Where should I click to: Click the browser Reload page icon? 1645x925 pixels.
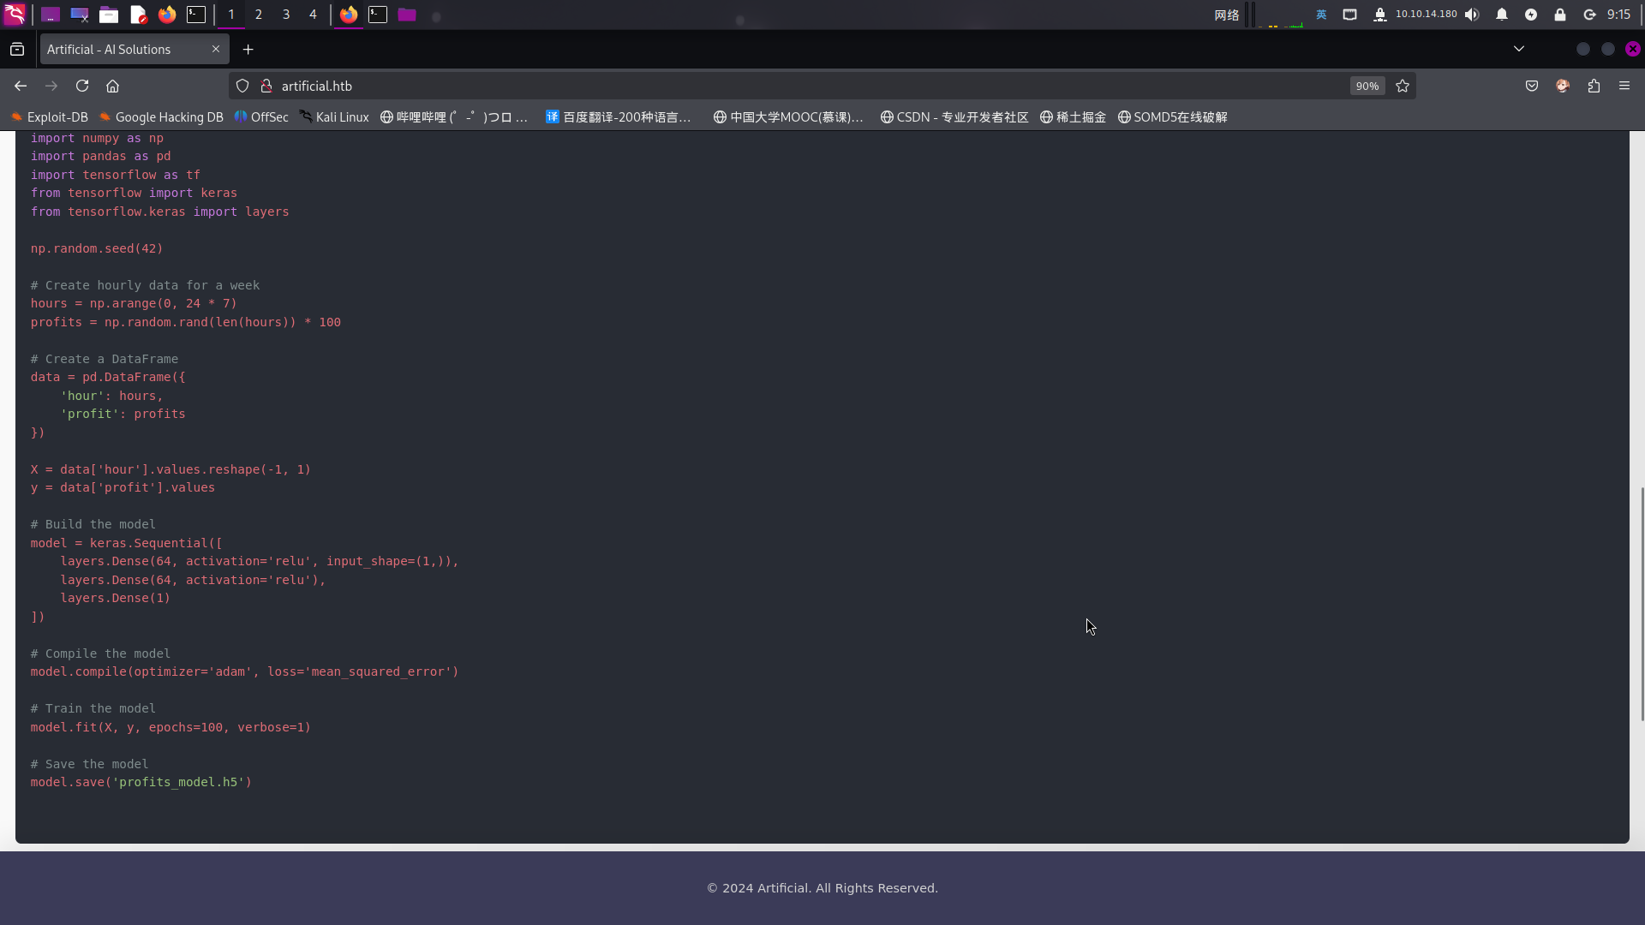click(x=82, y=86)
